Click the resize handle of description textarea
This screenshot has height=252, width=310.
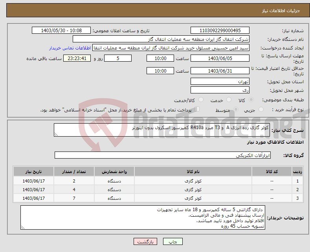pos(56,134)
